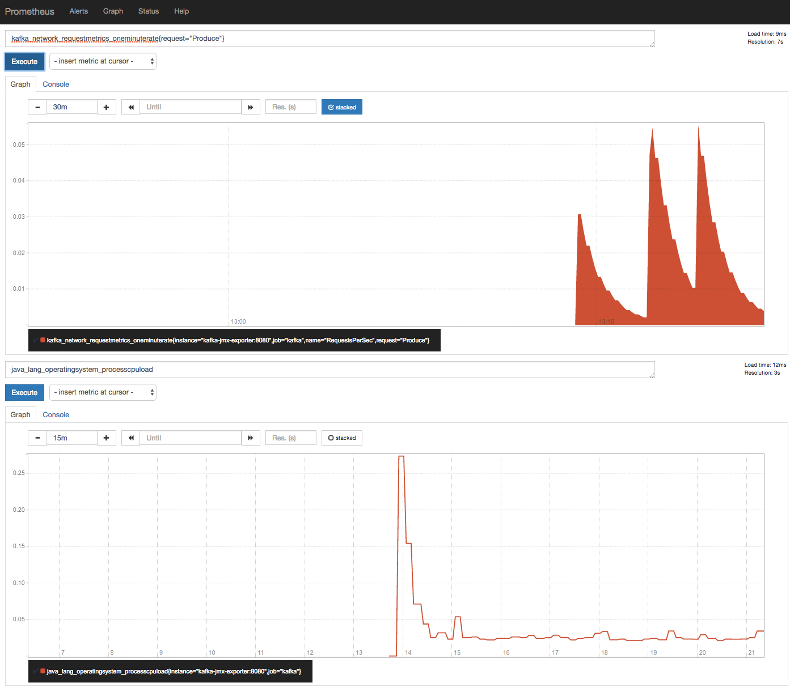Step the bottom graph earlier in time
This screenshot has height=691, width=790.
click(x=130, y=438)
